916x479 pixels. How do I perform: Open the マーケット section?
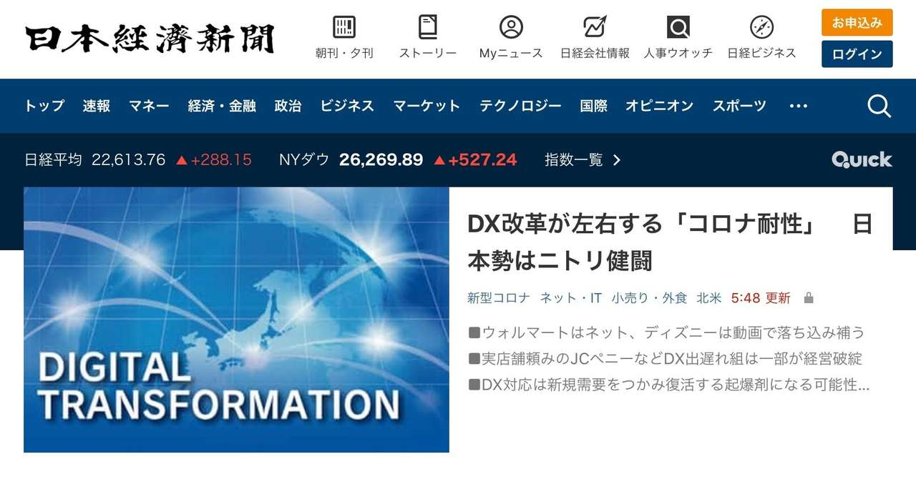[x=427, y=106]
